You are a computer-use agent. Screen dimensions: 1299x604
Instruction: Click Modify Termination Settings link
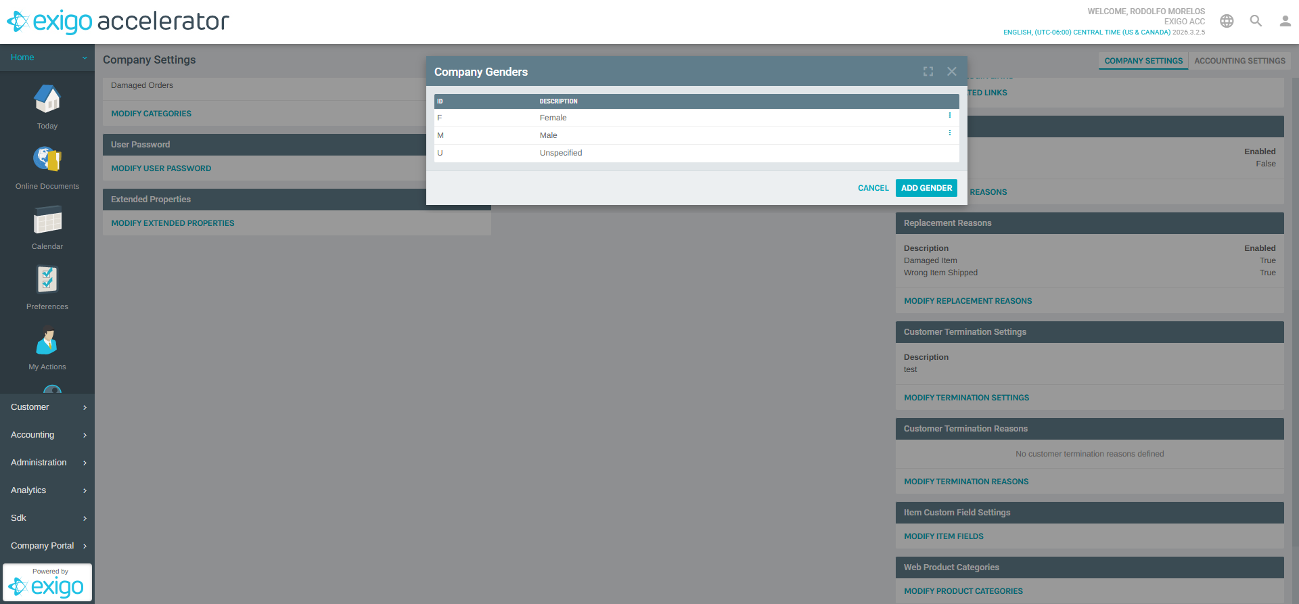(967, 398)
